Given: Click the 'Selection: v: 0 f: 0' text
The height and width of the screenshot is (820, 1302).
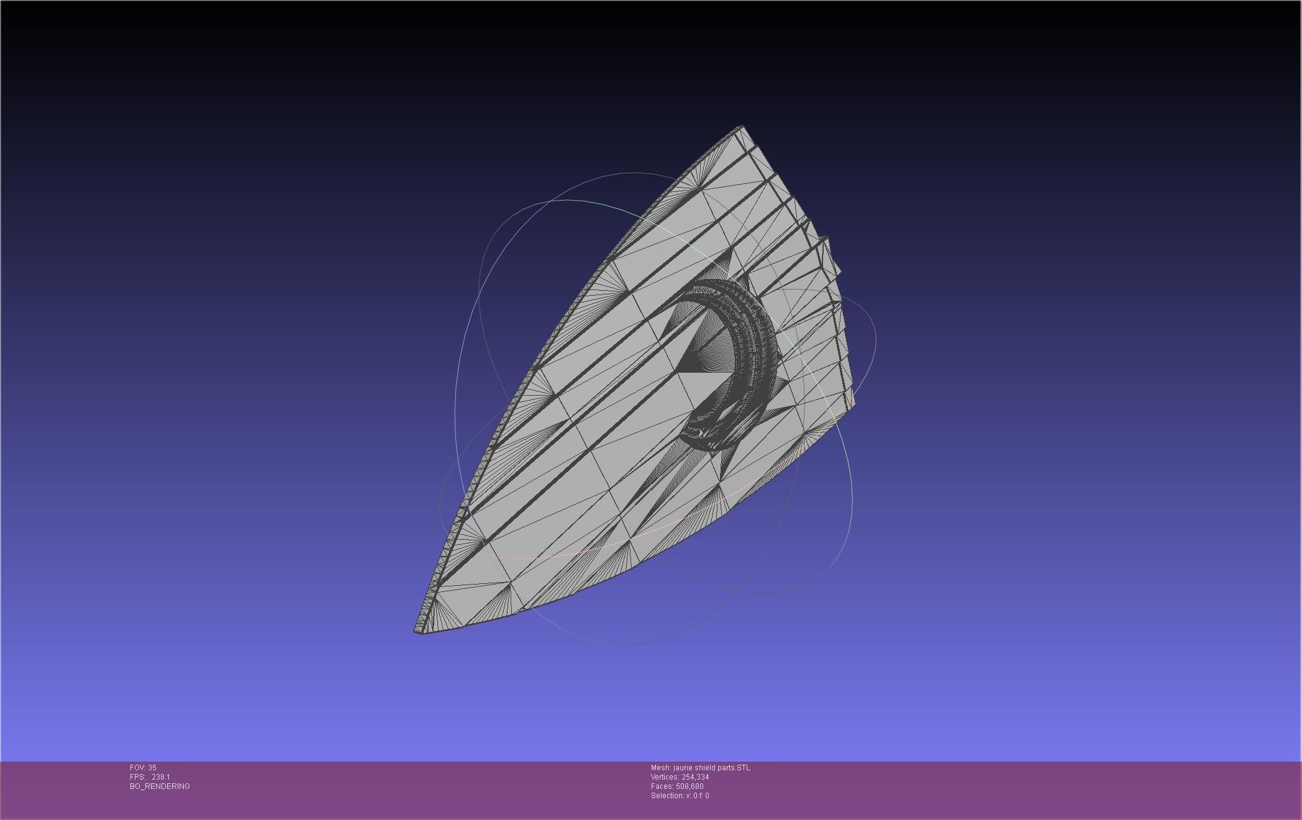Looking at the screenshot, I should click(x=680, y=796).
